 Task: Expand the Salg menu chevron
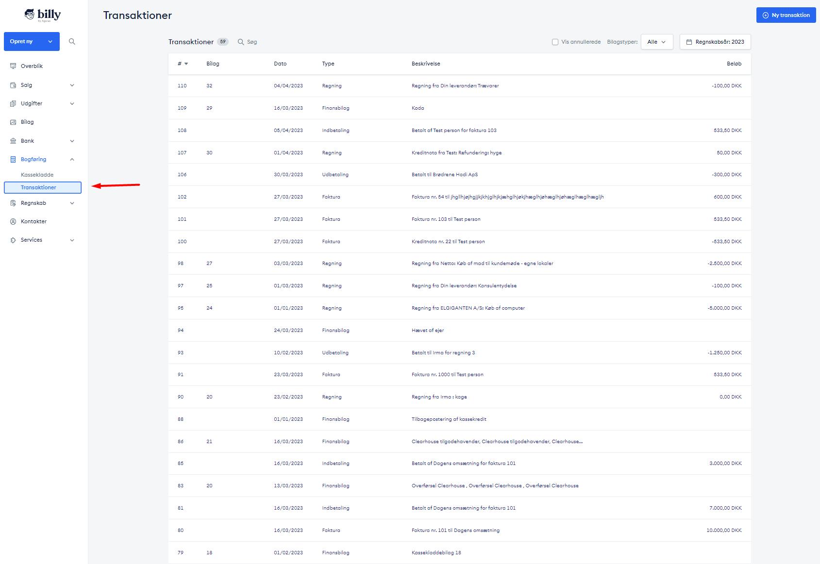point(72,85)
